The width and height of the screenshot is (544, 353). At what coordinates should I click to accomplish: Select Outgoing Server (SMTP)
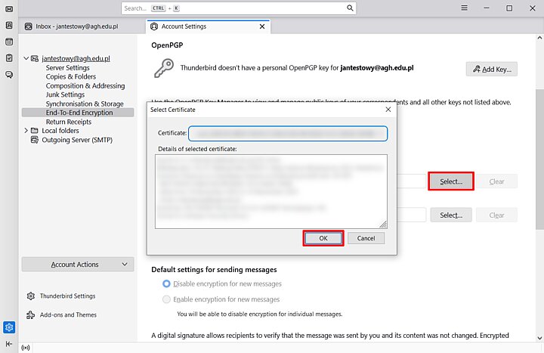point(77,140)
